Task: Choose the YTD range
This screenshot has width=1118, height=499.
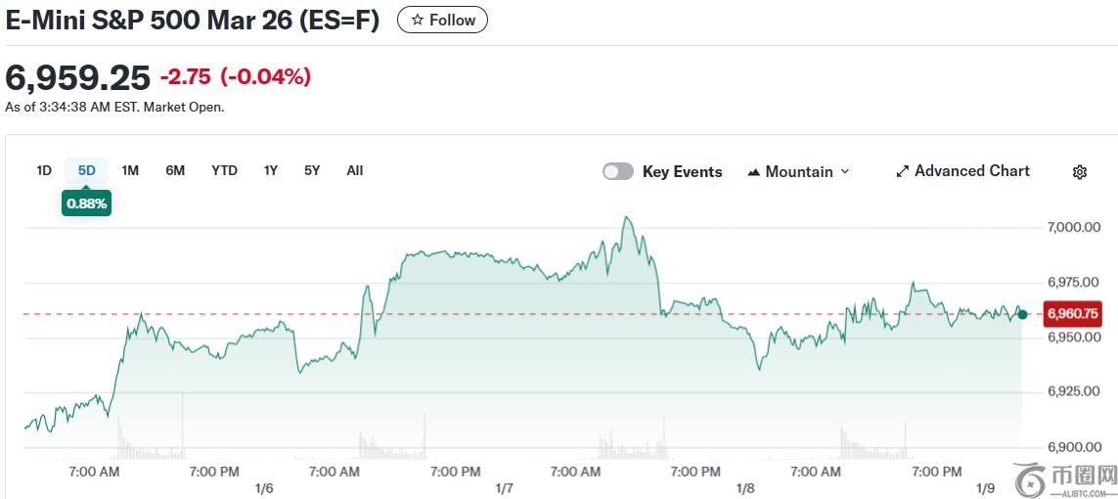Action: tap(224, 170)
